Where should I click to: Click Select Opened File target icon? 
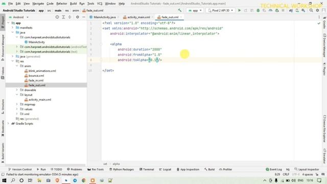57,17
